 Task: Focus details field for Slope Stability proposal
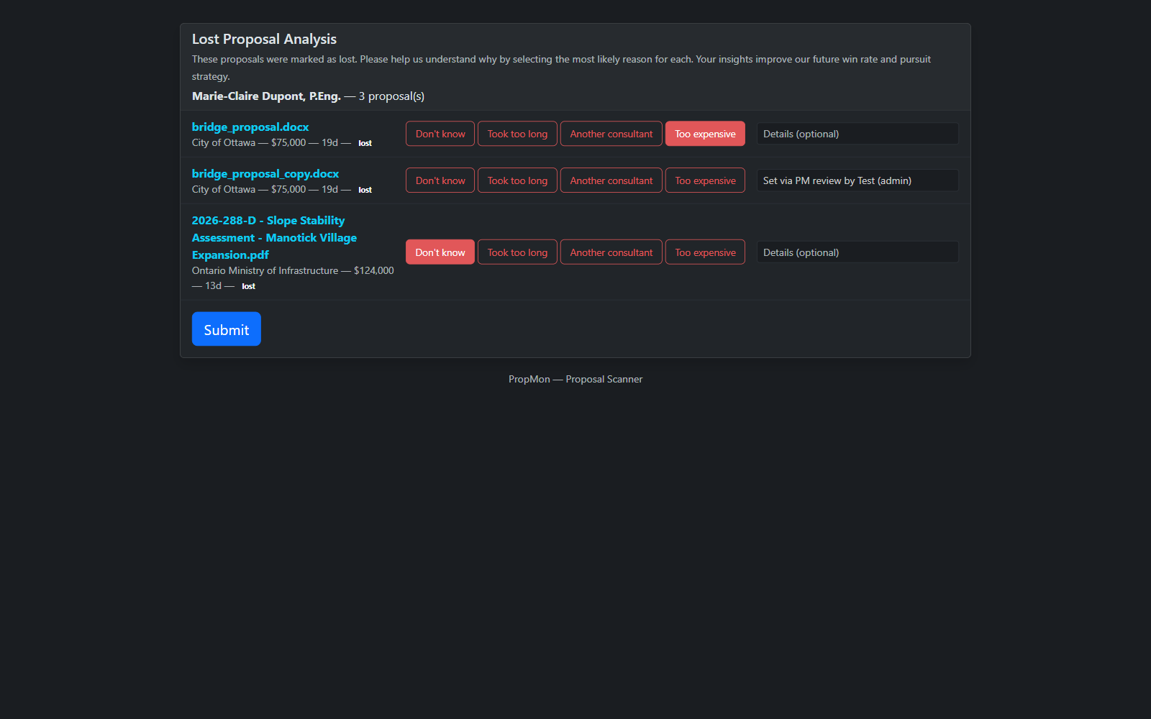click(x=857, y=252)
